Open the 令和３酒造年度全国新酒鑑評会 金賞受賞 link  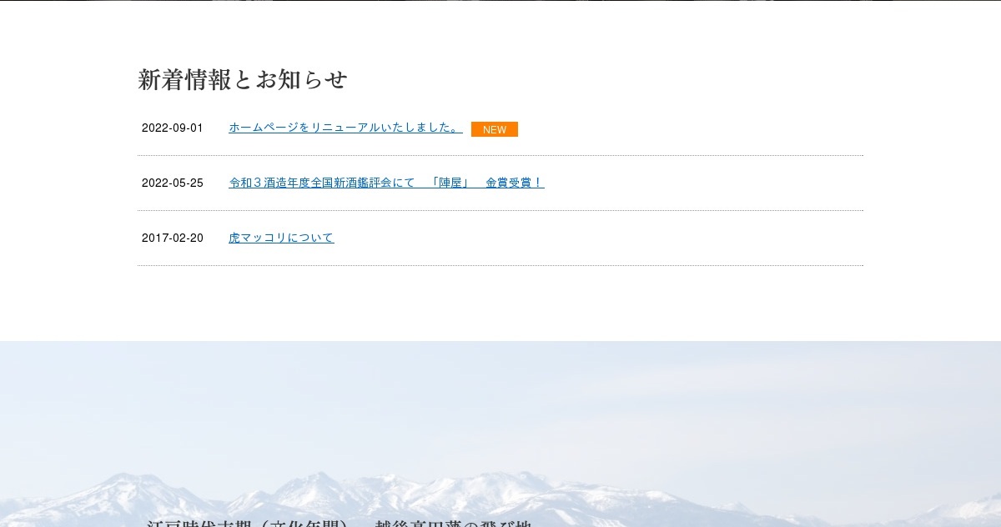pos(386,183)
